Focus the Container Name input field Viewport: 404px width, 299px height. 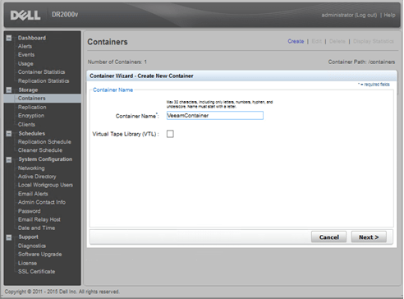pyautogui.click(x=215, y=116)
